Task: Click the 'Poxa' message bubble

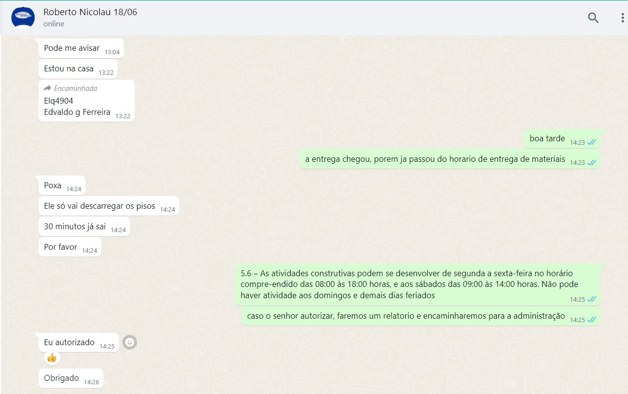Action: (53, 186)
